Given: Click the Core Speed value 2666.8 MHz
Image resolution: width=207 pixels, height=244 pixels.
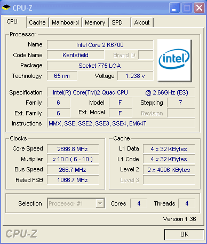Looking at the screenshot, I should [73, 149].
